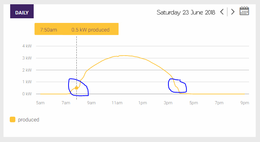
Task: Go to next day arrow
Action: 233,12
